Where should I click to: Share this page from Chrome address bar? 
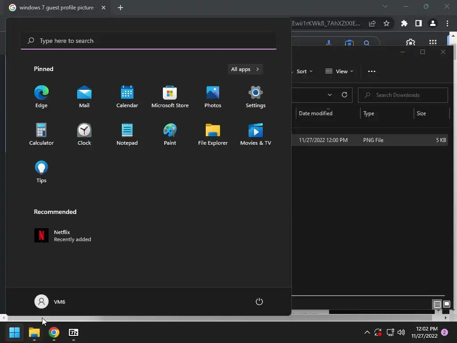tap(372, 23)
